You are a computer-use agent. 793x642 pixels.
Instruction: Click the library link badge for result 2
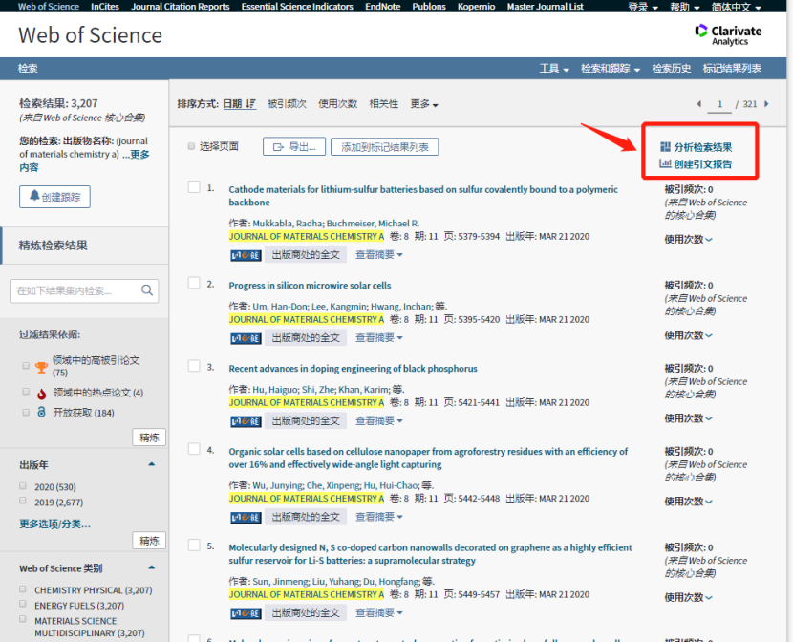coord(246,338)
